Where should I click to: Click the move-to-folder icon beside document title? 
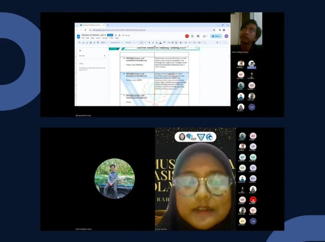119,35
